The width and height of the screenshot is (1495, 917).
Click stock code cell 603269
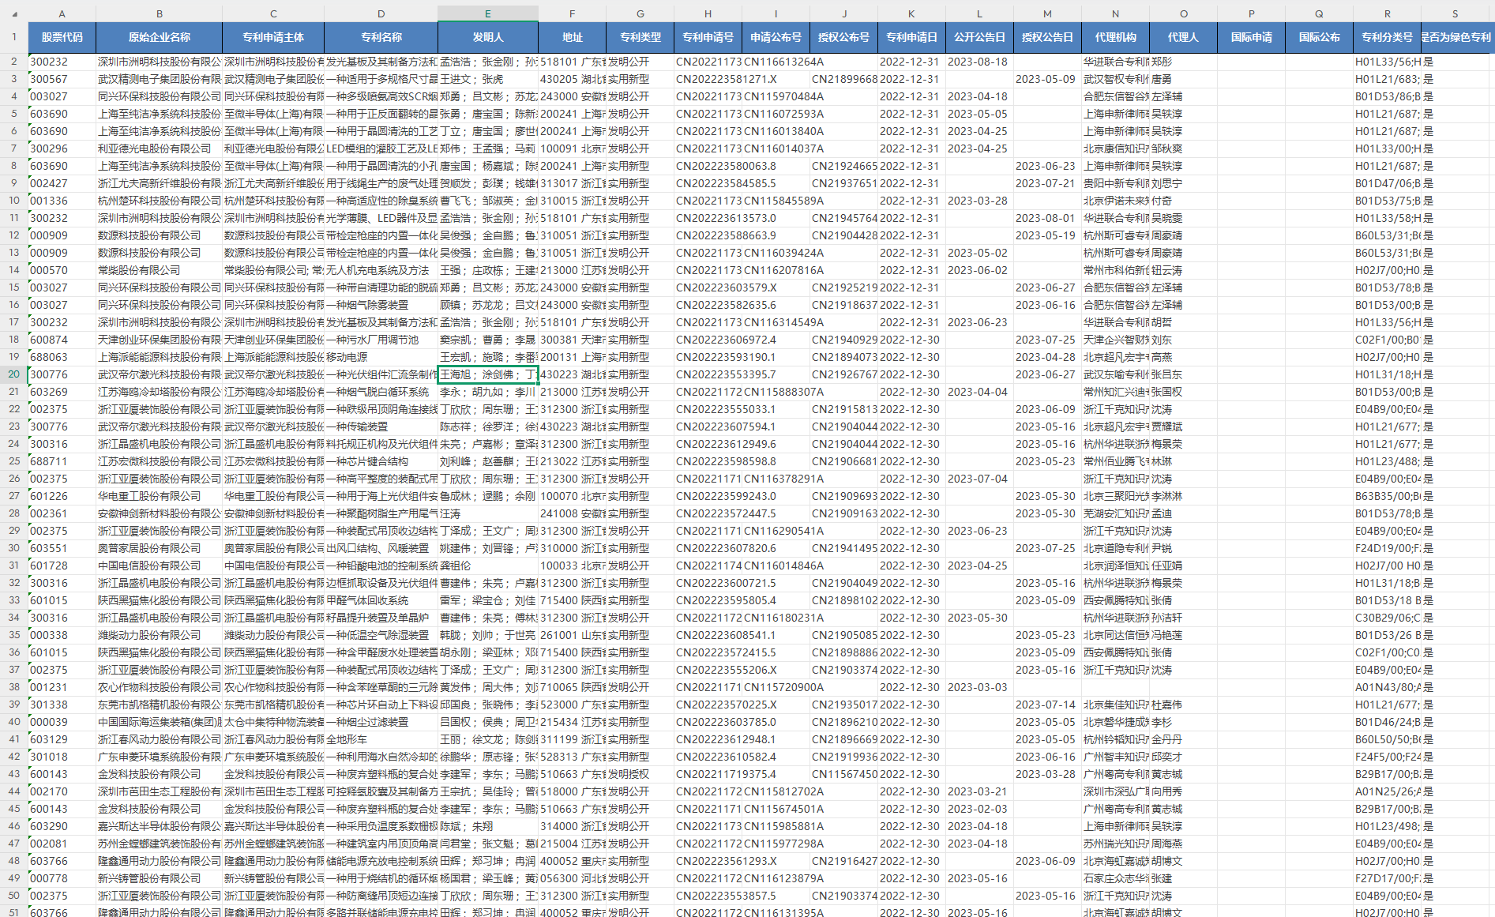62,392
